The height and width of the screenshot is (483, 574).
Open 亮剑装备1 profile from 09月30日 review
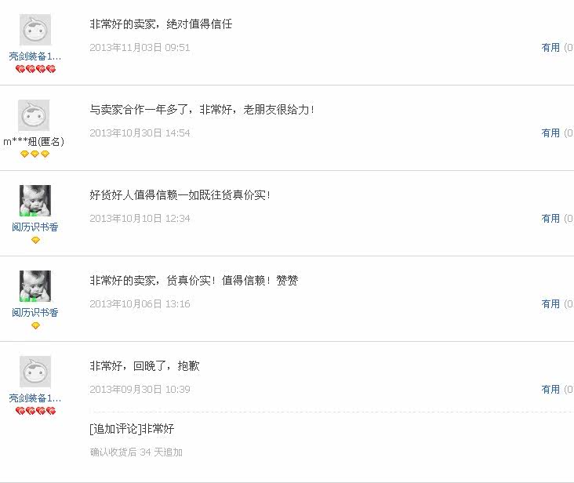[35, 398]
